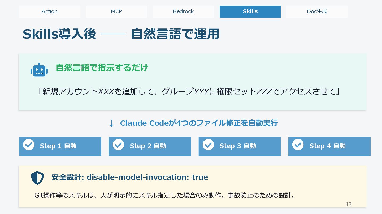Click the robot icon
Viewport: 382px width, 214px height.
pyautogui.click(x=39, y=70)
